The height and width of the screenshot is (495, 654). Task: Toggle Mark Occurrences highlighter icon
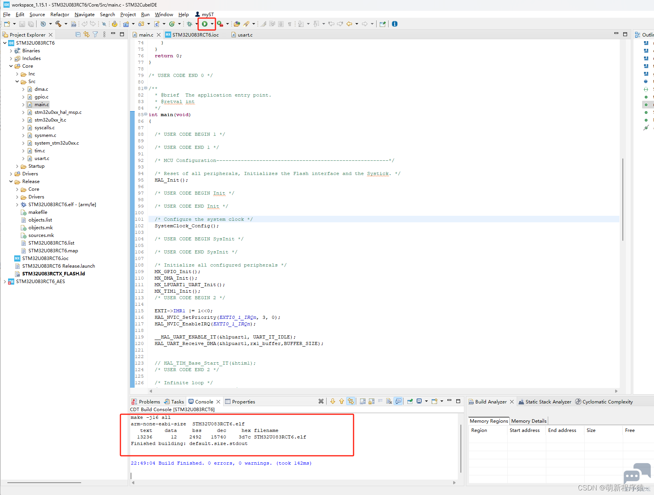264,24
